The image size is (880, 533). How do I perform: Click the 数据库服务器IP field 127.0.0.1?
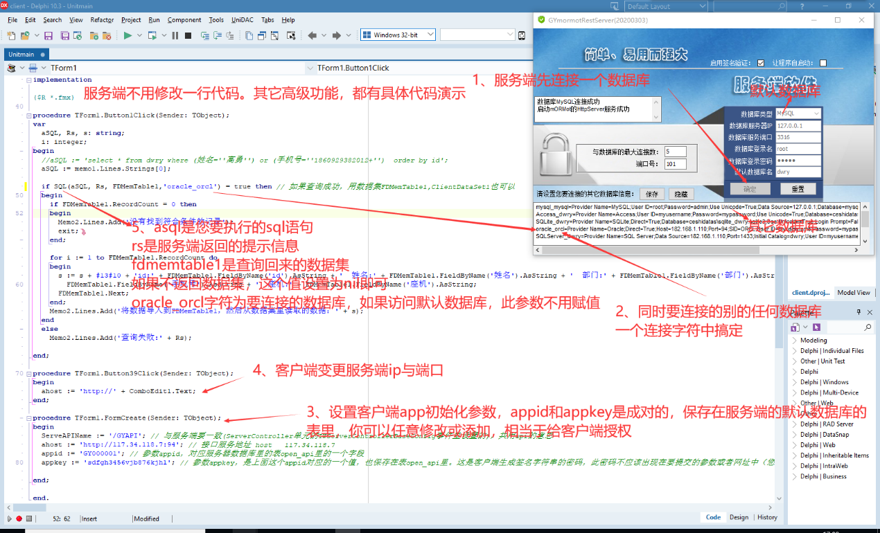tap(798, 125)
